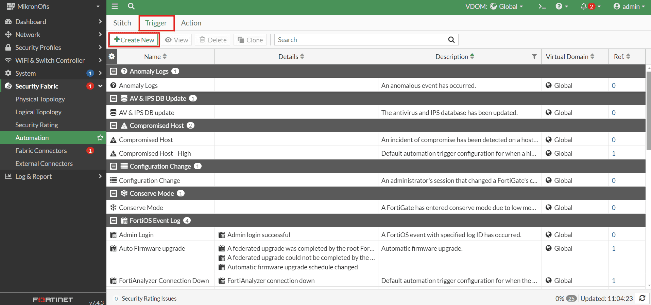Expand the Security Profiles menu

tap(100, 47)
